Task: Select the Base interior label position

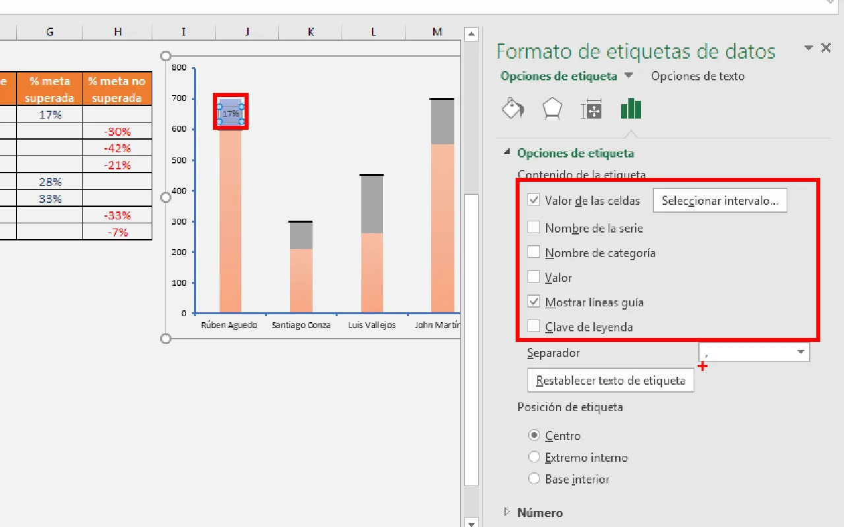Action: tap(535, 479)
